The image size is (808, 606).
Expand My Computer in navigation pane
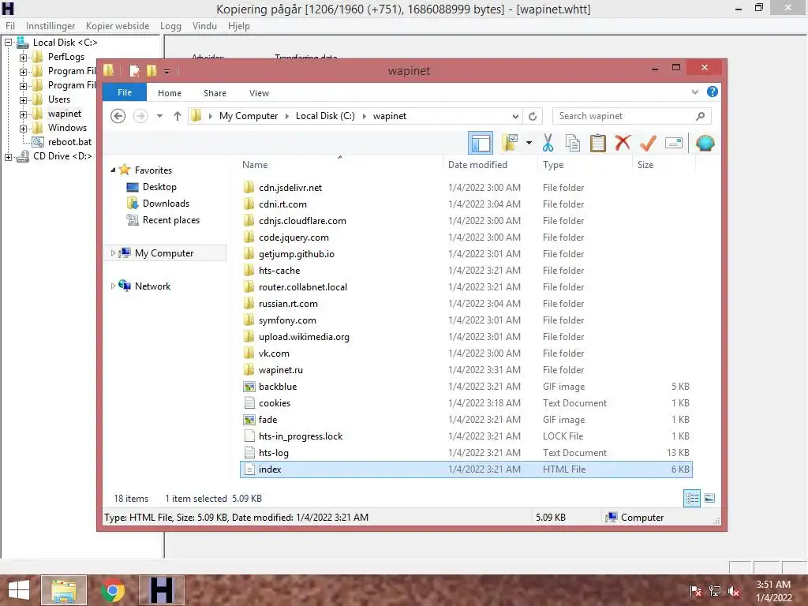tap(113, 253)
